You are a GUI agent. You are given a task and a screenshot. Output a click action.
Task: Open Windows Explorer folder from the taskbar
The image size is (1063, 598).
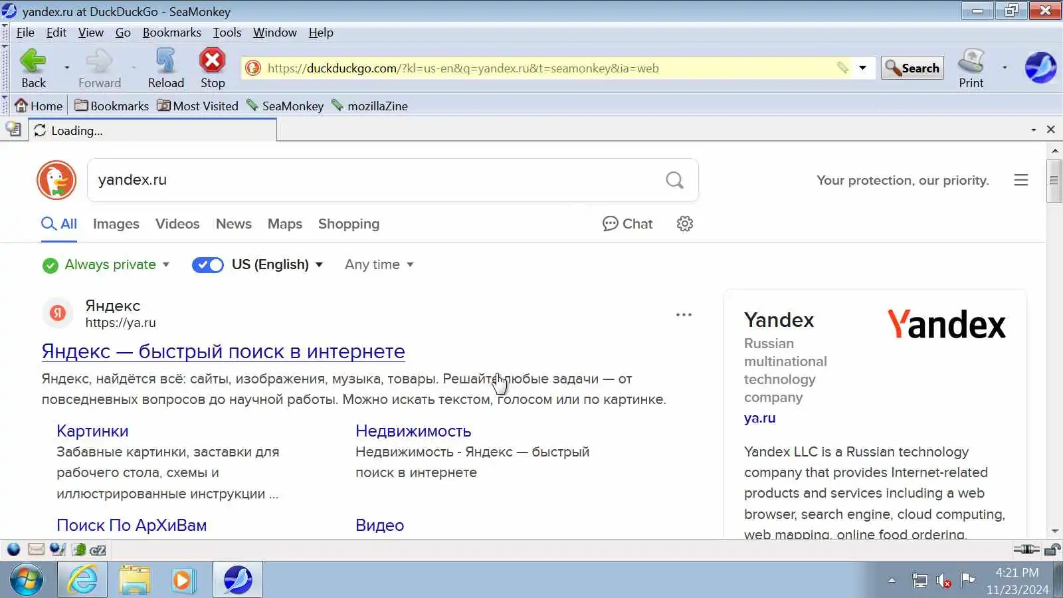point(134,579)
